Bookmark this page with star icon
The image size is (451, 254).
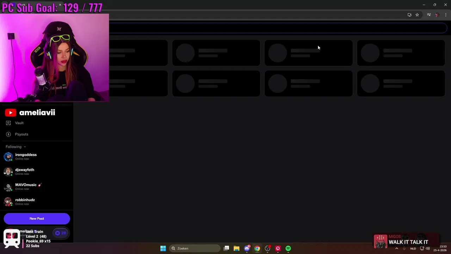pos(417,15)
